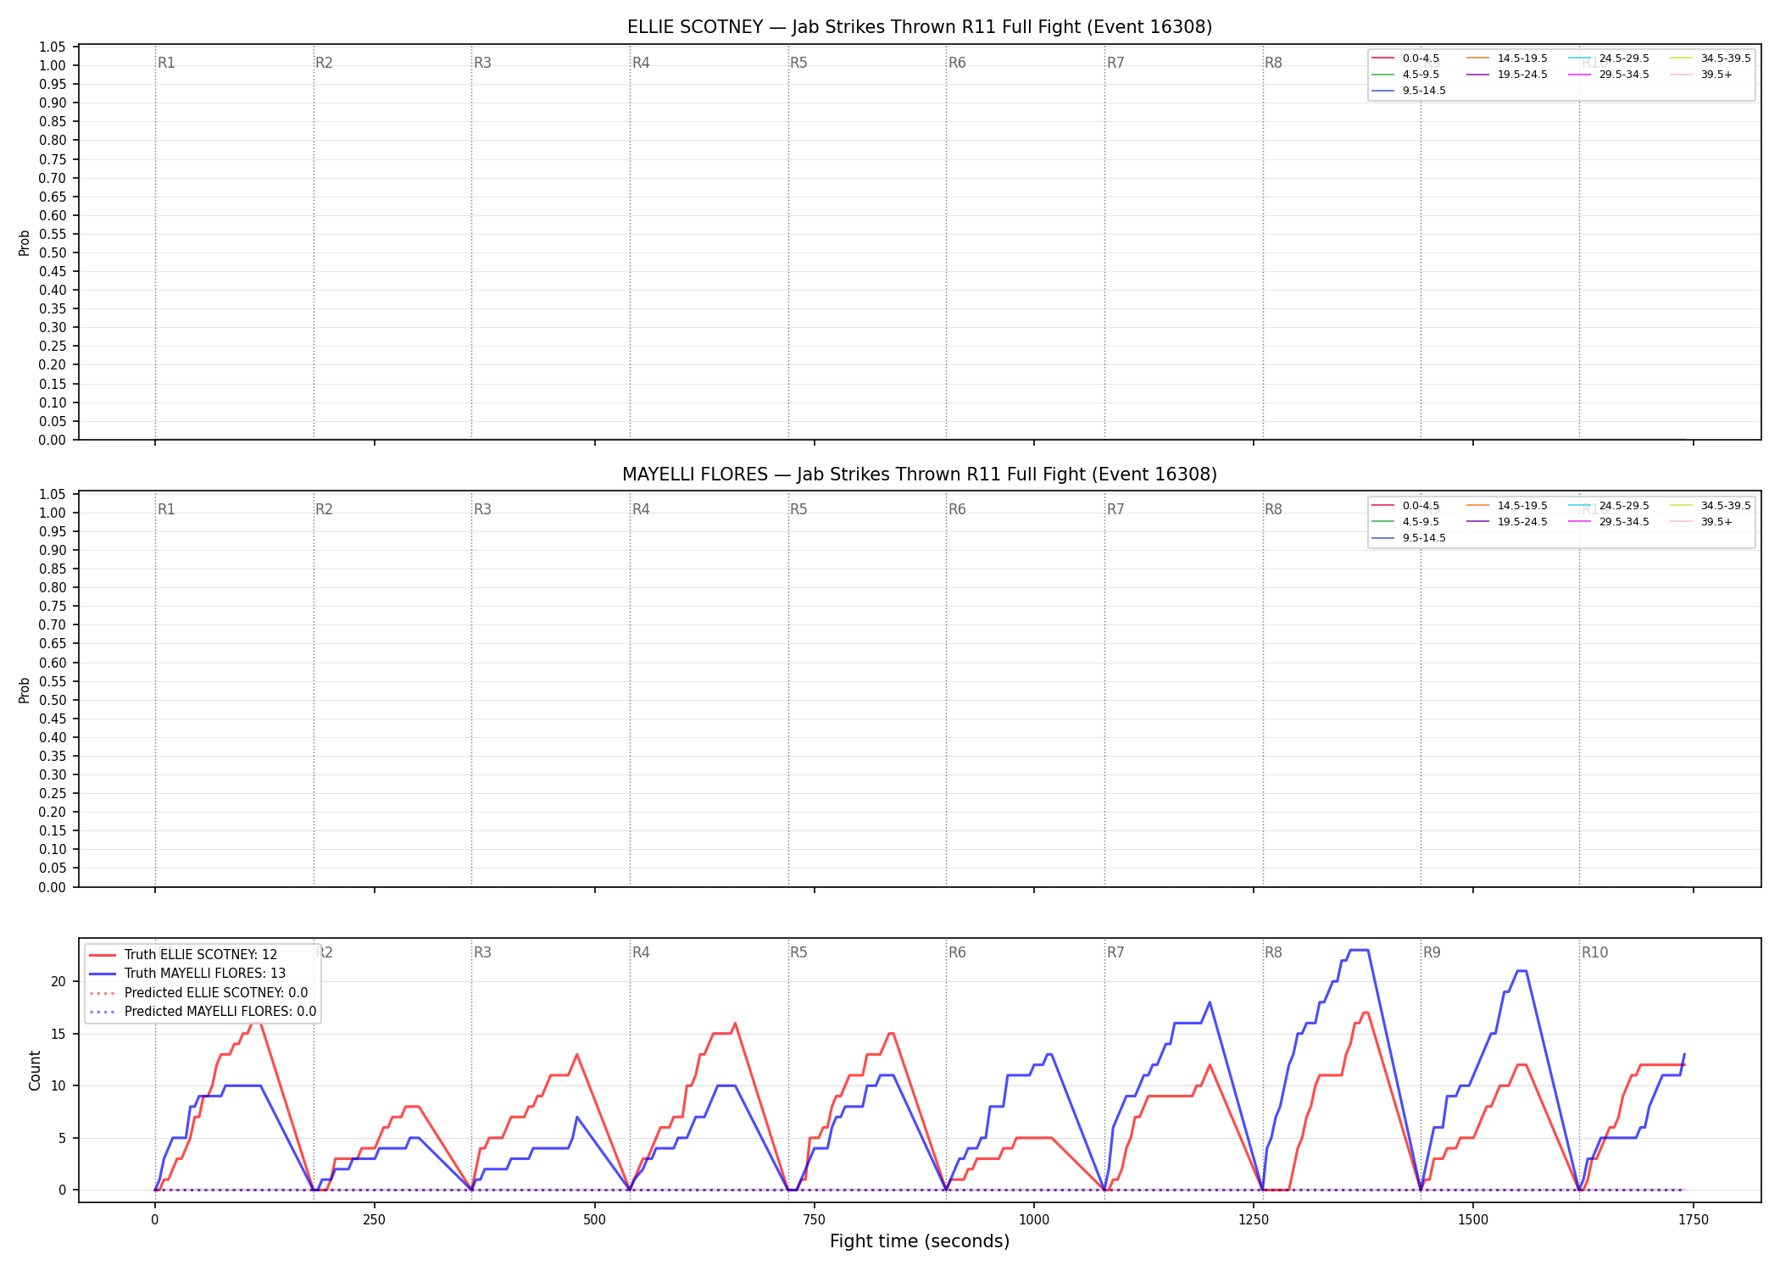Screen dimensions: 1780x1271
Task: Click the 1000 tick on the fight time axis
Action: pos(1034,1220)
